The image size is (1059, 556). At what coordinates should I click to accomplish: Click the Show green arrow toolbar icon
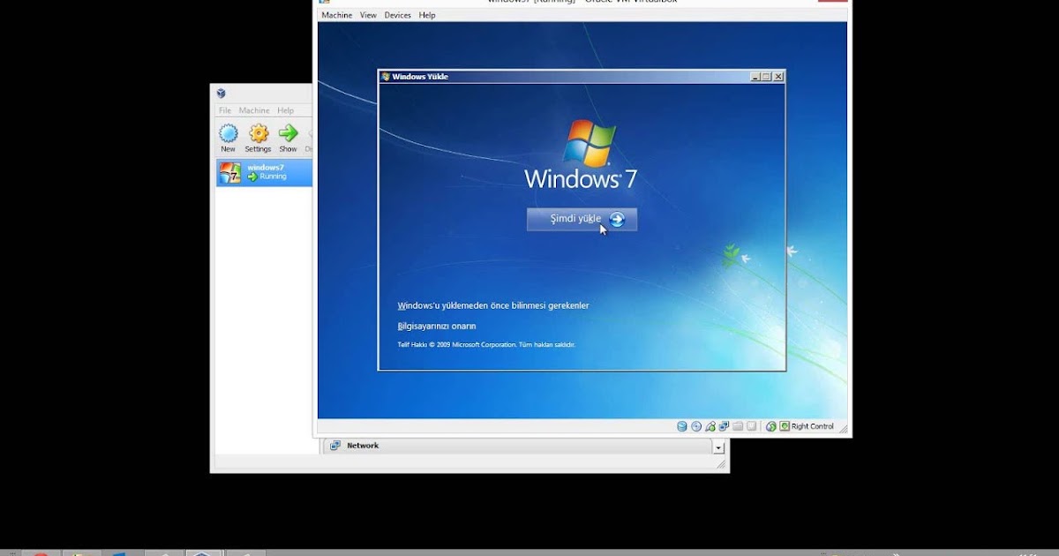click(289, 133)
